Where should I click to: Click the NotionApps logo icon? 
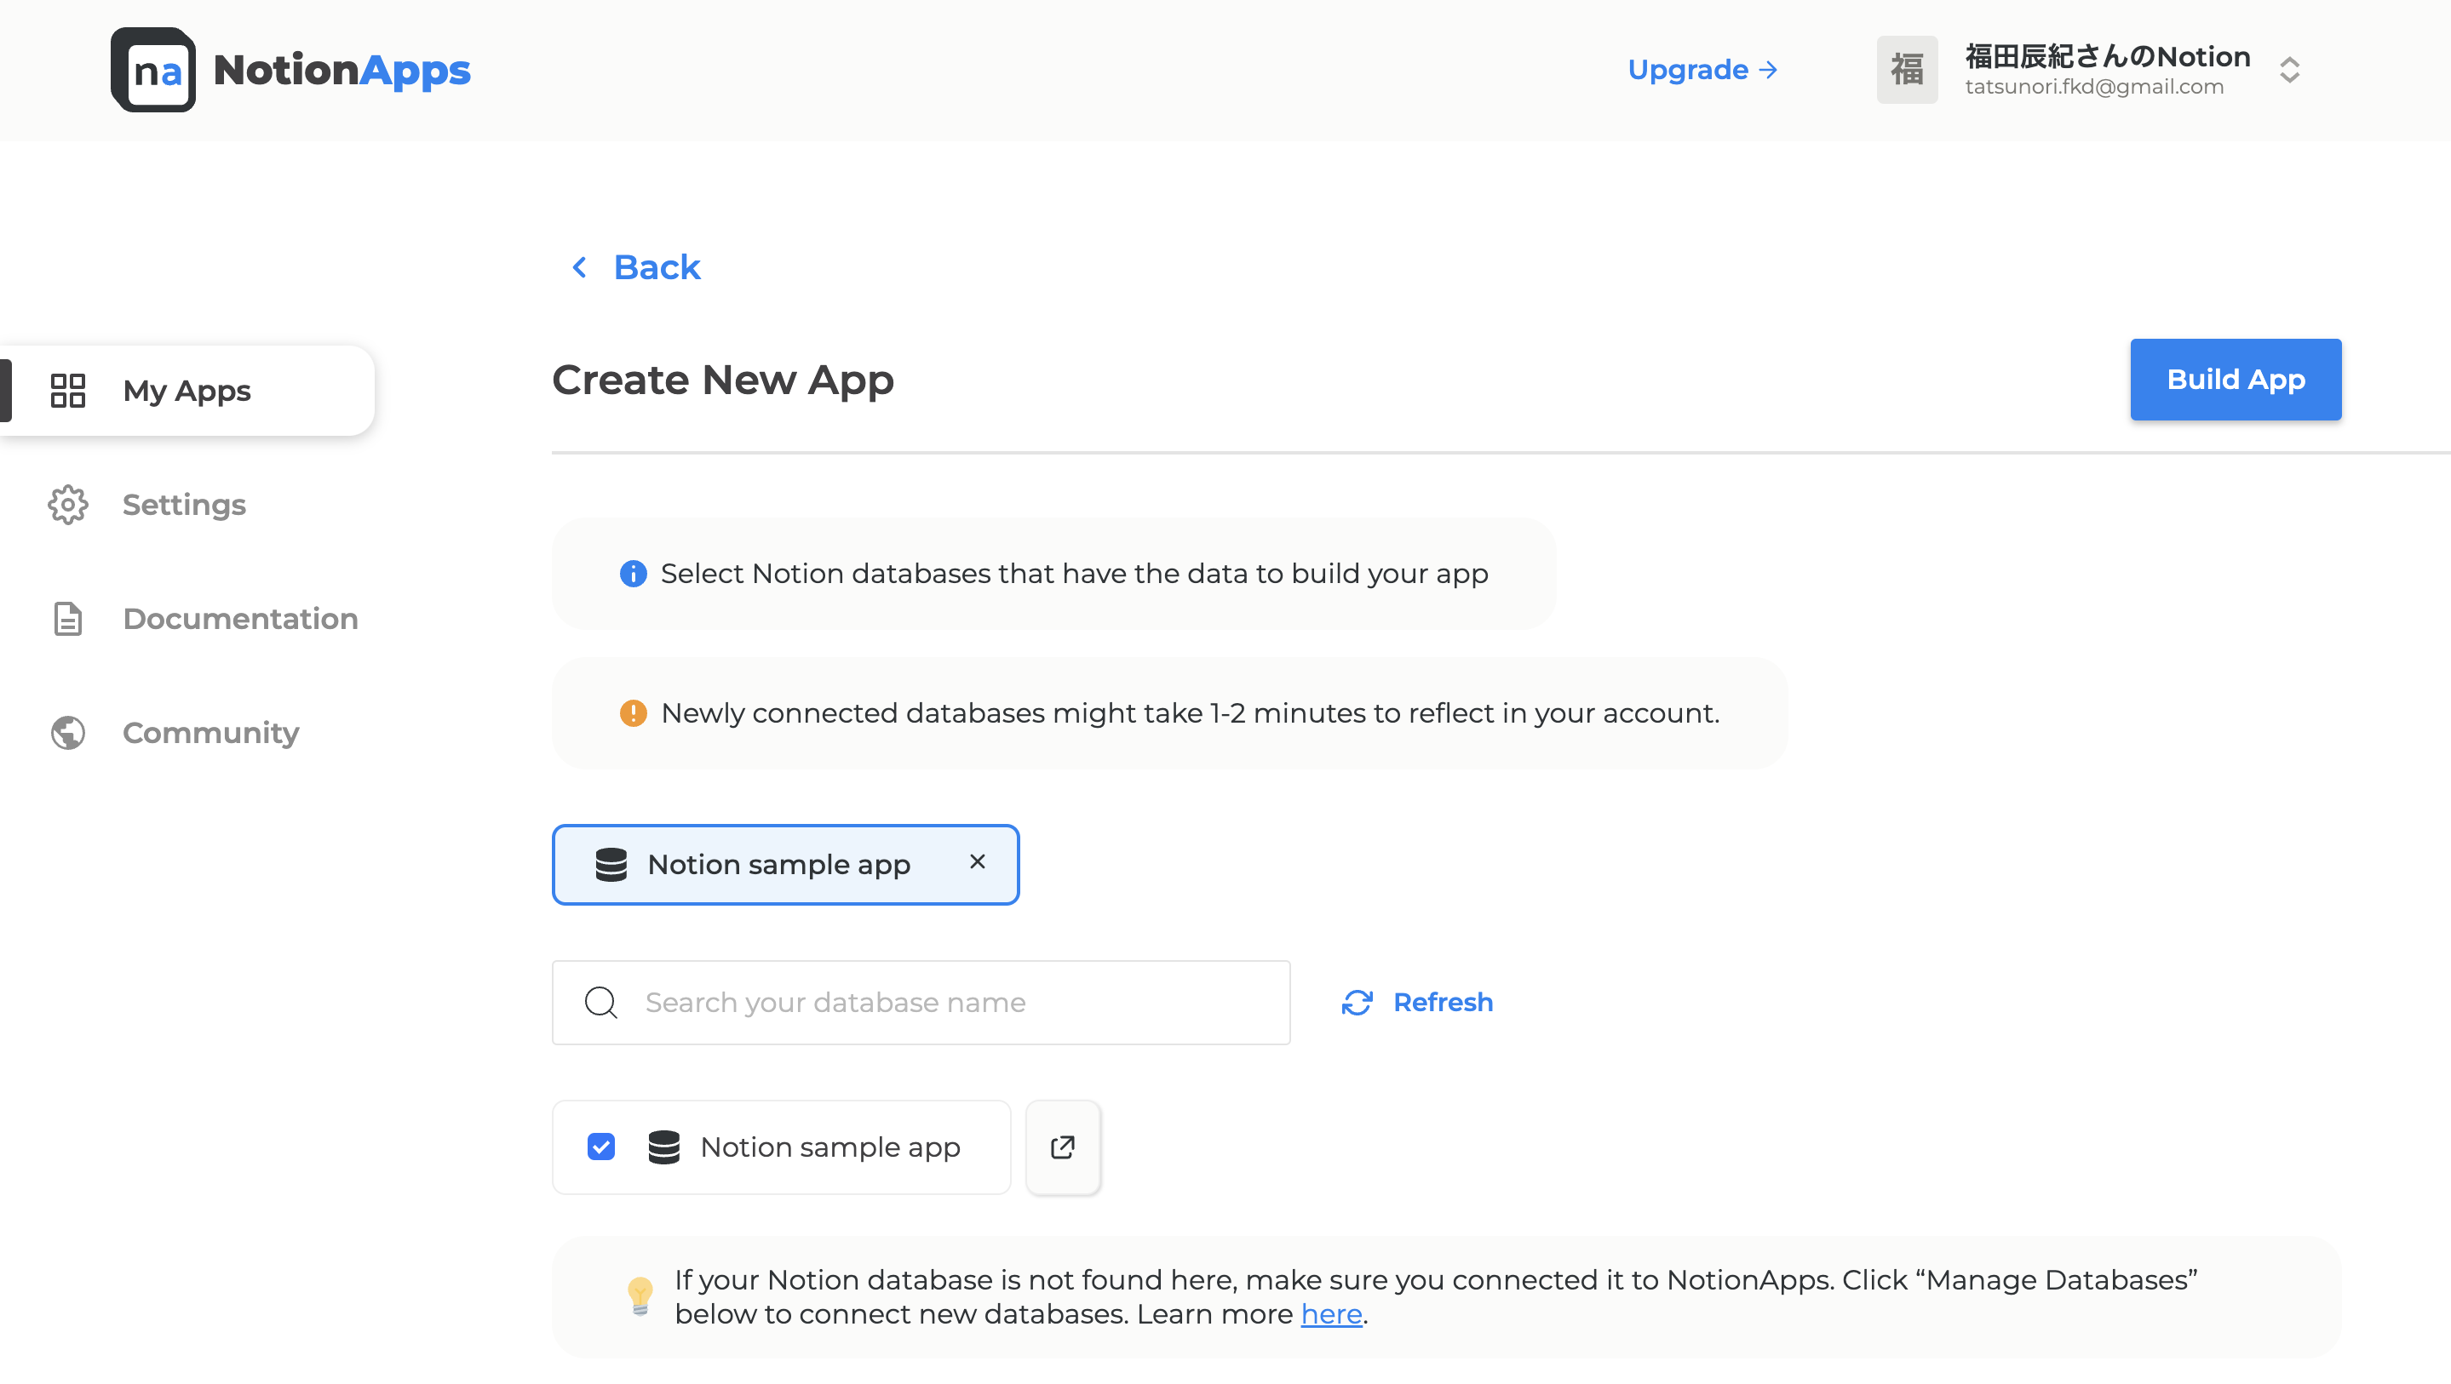(152, 70)
